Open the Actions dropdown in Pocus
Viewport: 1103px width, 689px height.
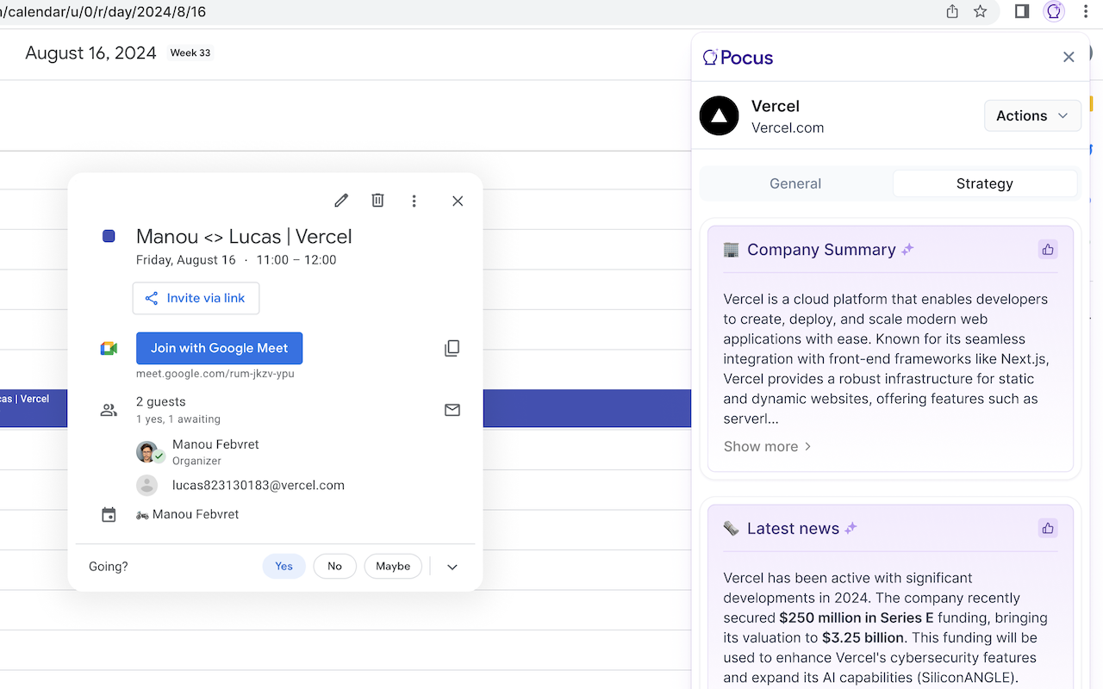click(x=1032, y=115)
